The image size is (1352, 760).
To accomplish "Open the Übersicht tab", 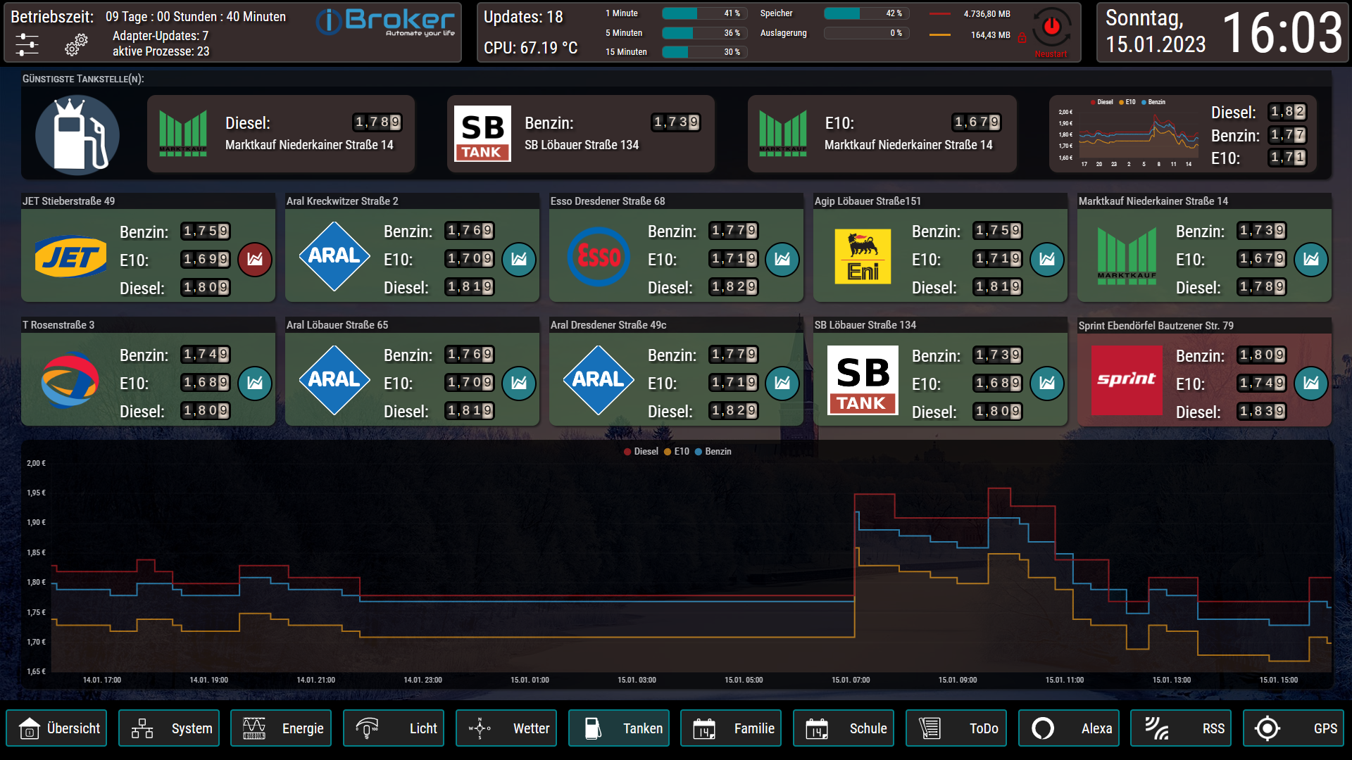I will (x=57, y=728).
